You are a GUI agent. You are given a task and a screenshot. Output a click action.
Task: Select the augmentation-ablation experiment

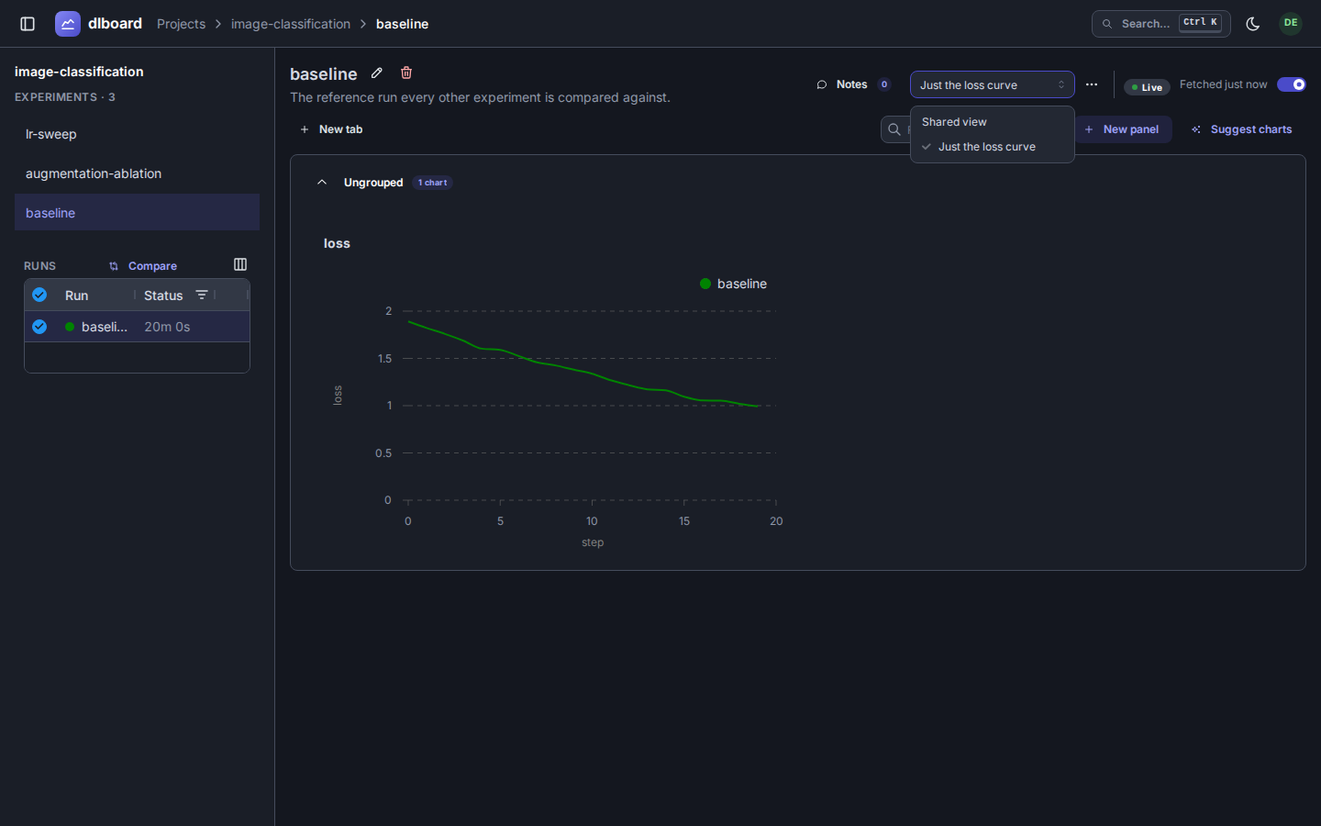[137, 173]
